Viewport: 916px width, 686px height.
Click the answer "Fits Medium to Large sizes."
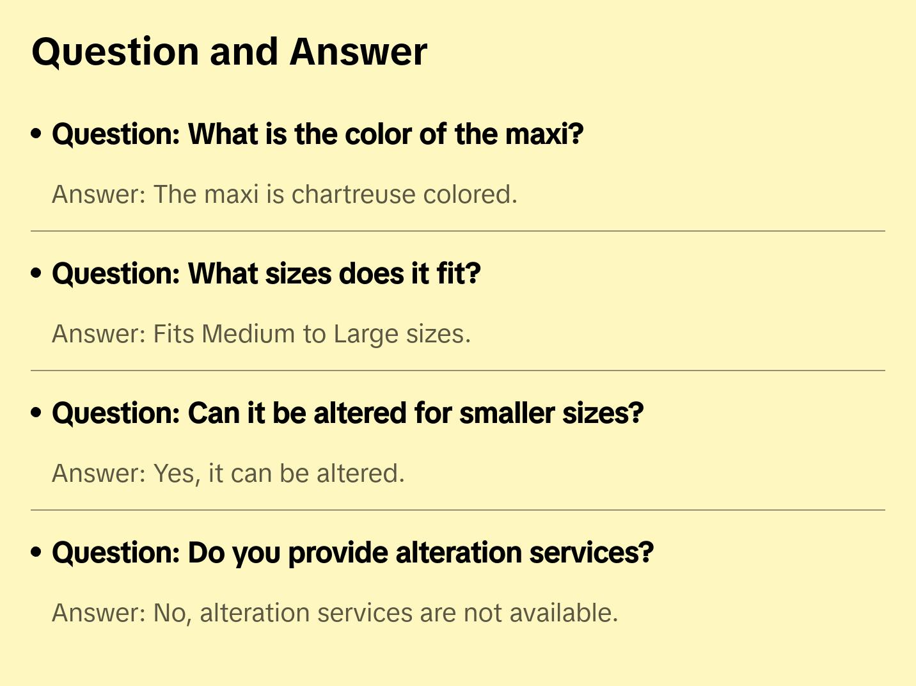click(261, 334)
